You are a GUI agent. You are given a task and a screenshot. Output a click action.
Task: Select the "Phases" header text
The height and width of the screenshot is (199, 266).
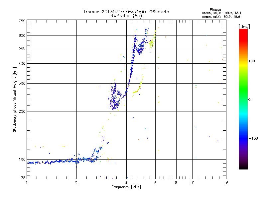[x=215, y=10]
